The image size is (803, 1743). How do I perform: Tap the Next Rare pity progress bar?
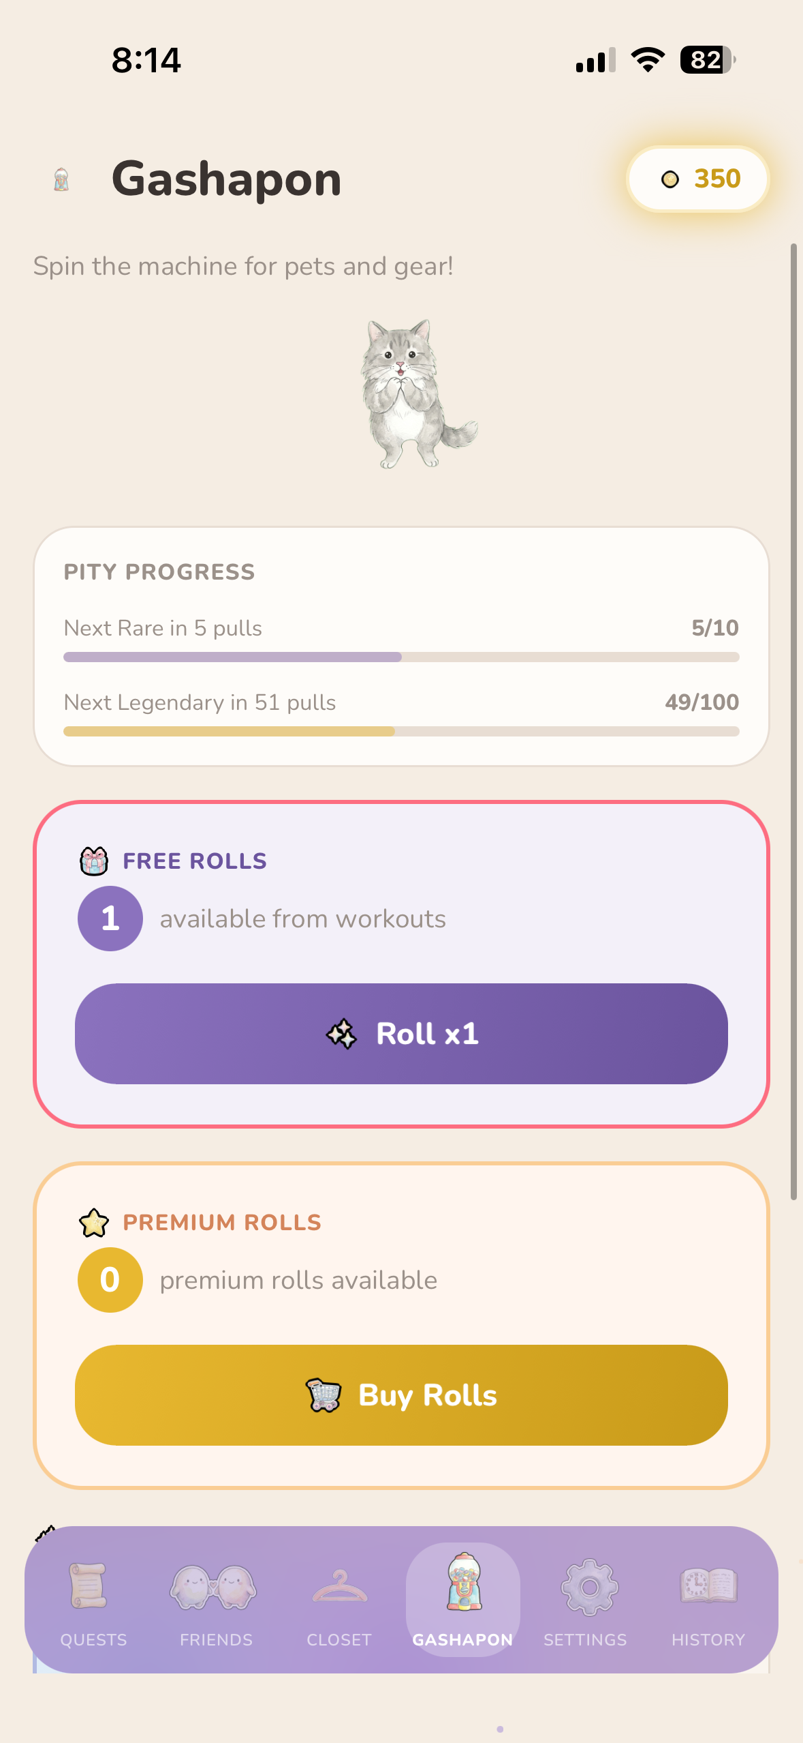coord(401,657)
